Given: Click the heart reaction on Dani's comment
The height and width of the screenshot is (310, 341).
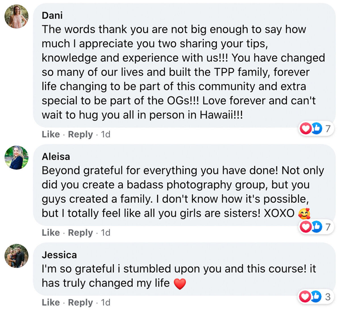Looking at the screenshot, I should [306, 129].
